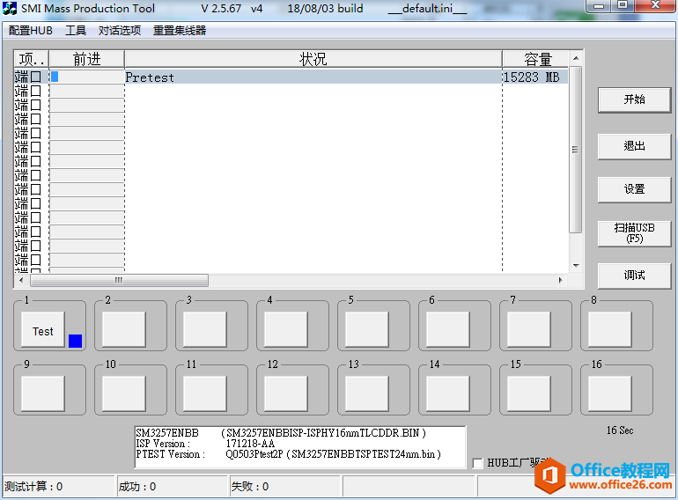Select port 10 slot button
The width and height of the screenshot is (678, 500).
[124, 393]
